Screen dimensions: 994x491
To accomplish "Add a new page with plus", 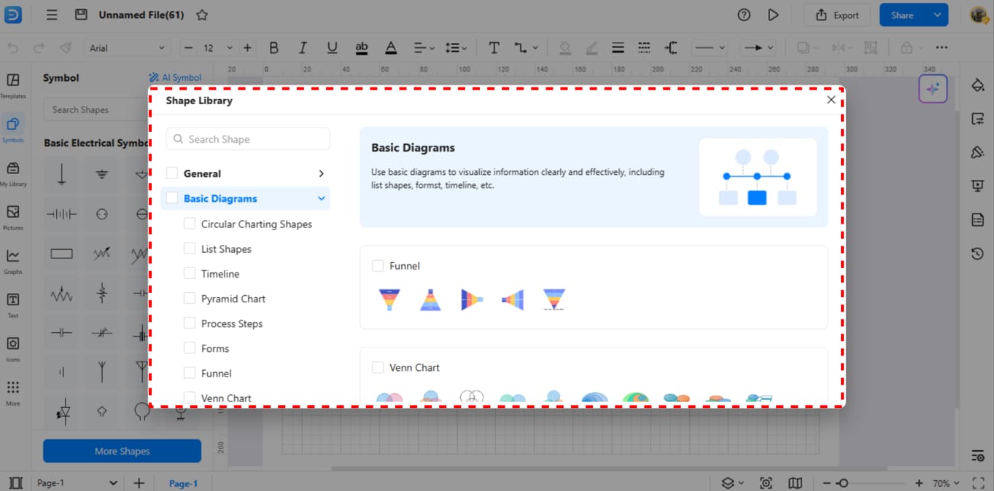I will (x=139, y=483).
